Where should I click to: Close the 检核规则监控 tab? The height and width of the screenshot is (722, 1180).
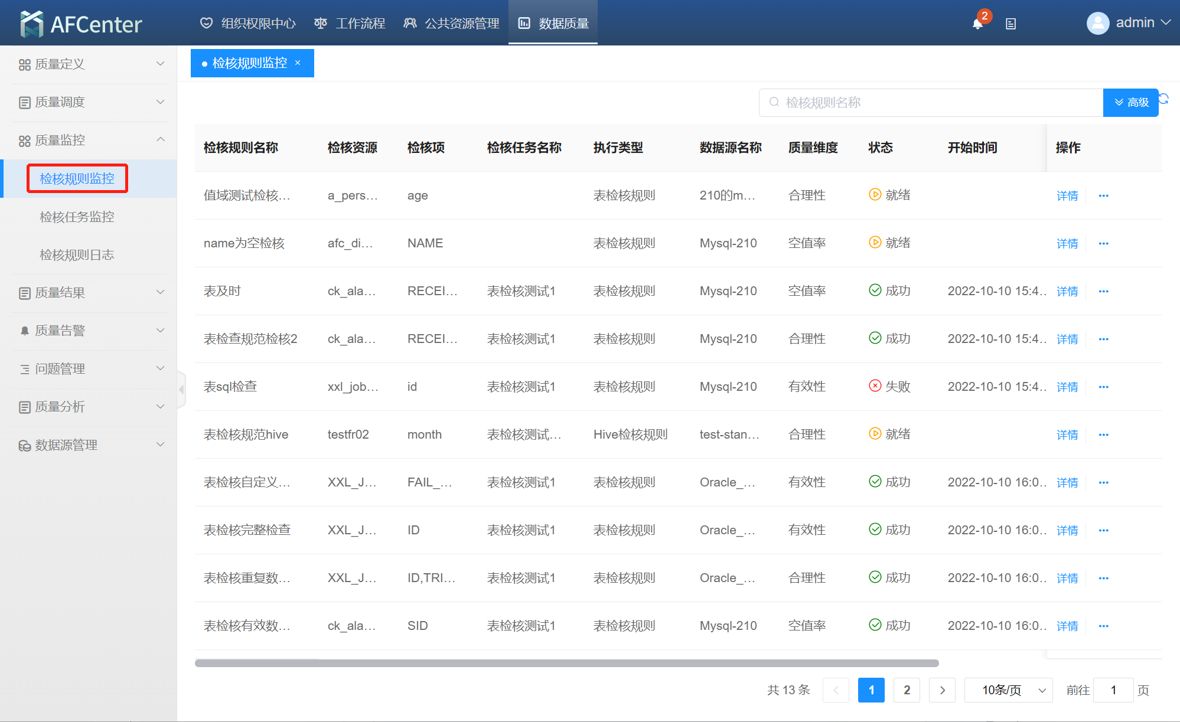pos(298,63)
